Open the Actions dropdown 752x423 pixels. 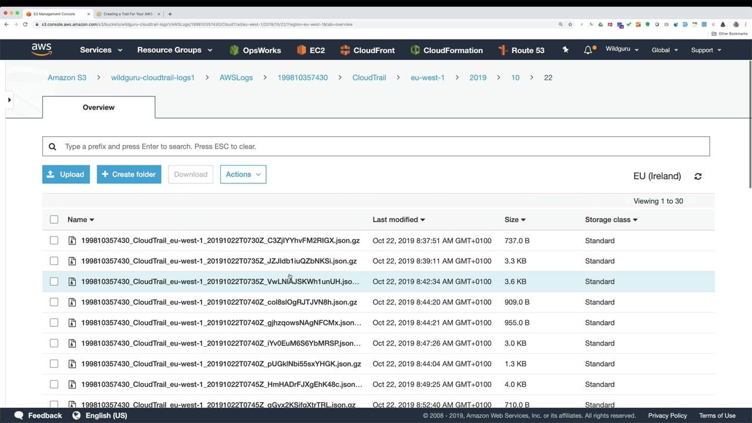(243, 174)
